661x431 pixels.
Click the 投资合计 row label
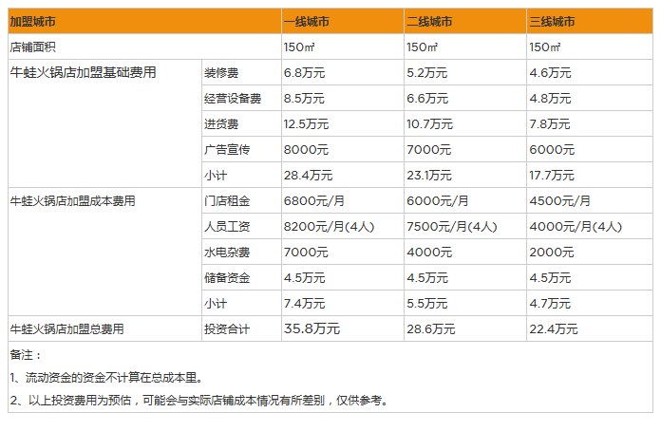click(x=227, y=328)
